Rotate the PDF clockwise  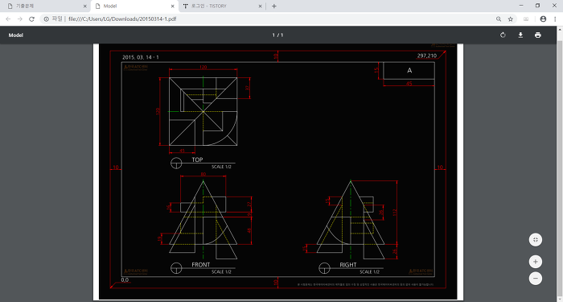tap(503, 35)
